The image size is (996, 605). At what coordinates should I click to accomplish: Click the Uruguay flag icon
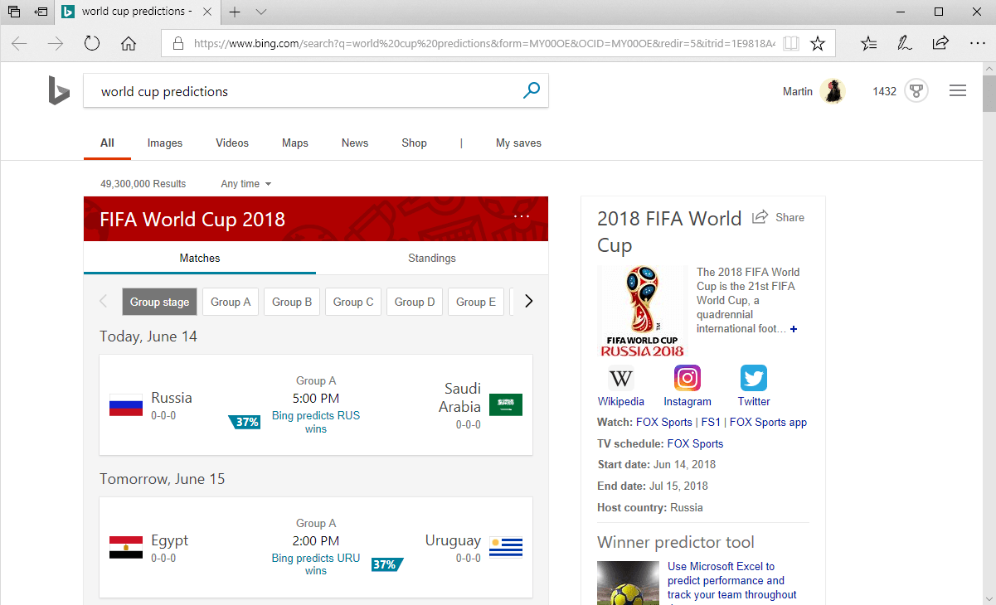point(506,548)
